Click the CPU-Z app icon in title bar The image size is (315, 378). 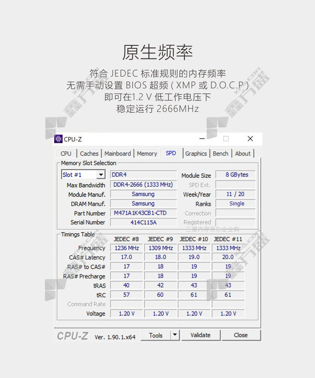[58, 139]
